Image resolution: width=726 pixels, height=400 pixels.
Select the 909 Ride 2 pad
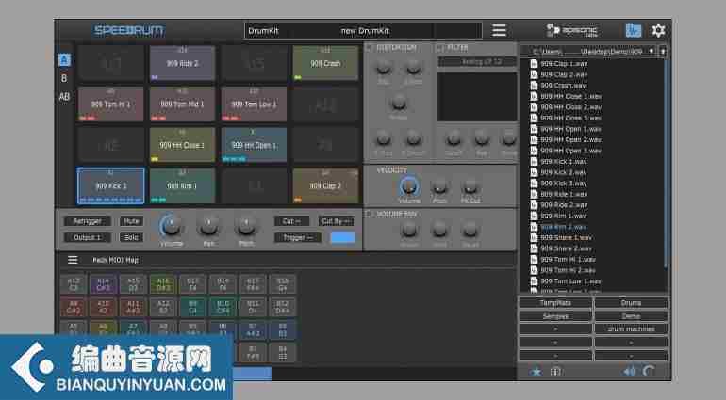pos(182,63)
